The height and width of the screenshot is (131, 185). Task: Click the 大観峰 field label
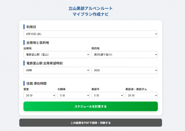(x=61, y=89)
